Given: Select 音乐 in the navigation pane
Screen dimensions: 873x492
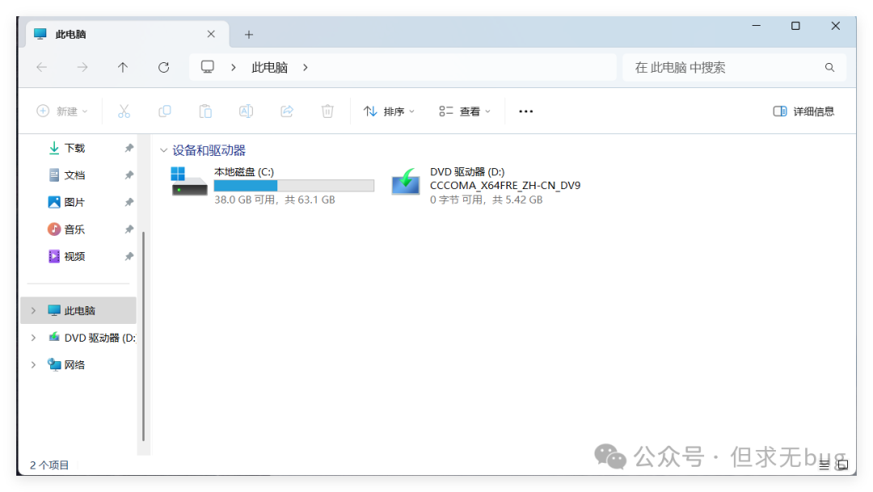Looking at the screenshot, I should (74, 229).
